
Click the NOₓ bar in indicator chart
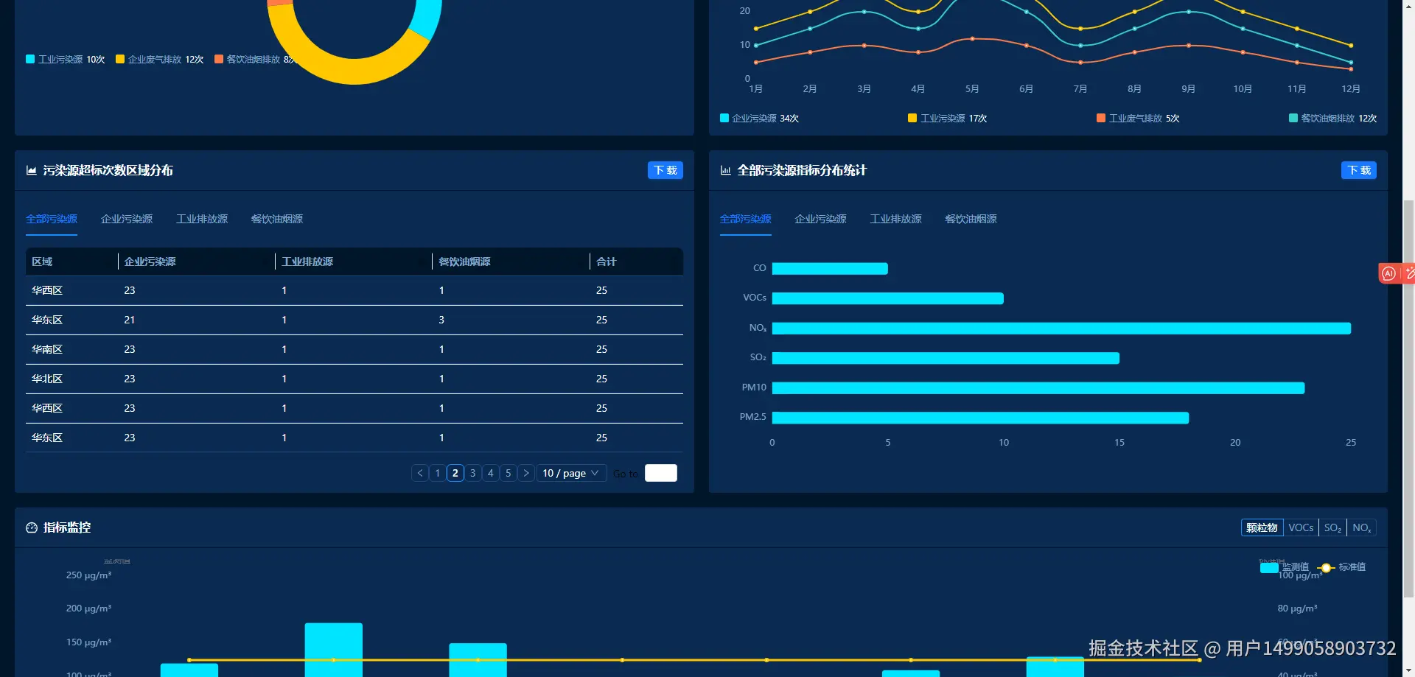1061,328
